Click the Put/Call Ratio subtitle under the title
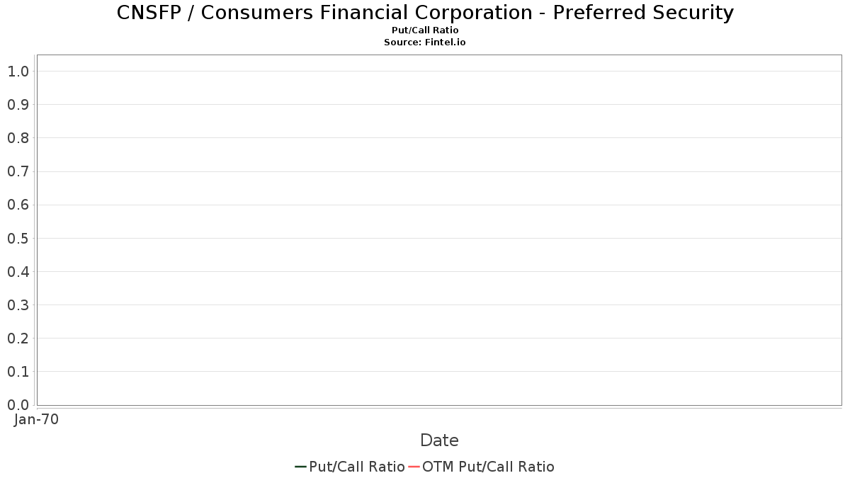 pyautogui.click(x=425, y=30)
